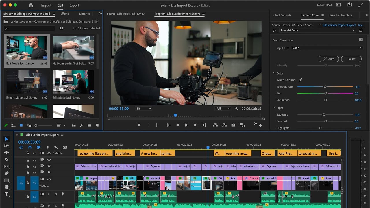Click the Add Marker icon below the program monitor
This screenshot has height=208, width=370.
[x=139, y=125]
